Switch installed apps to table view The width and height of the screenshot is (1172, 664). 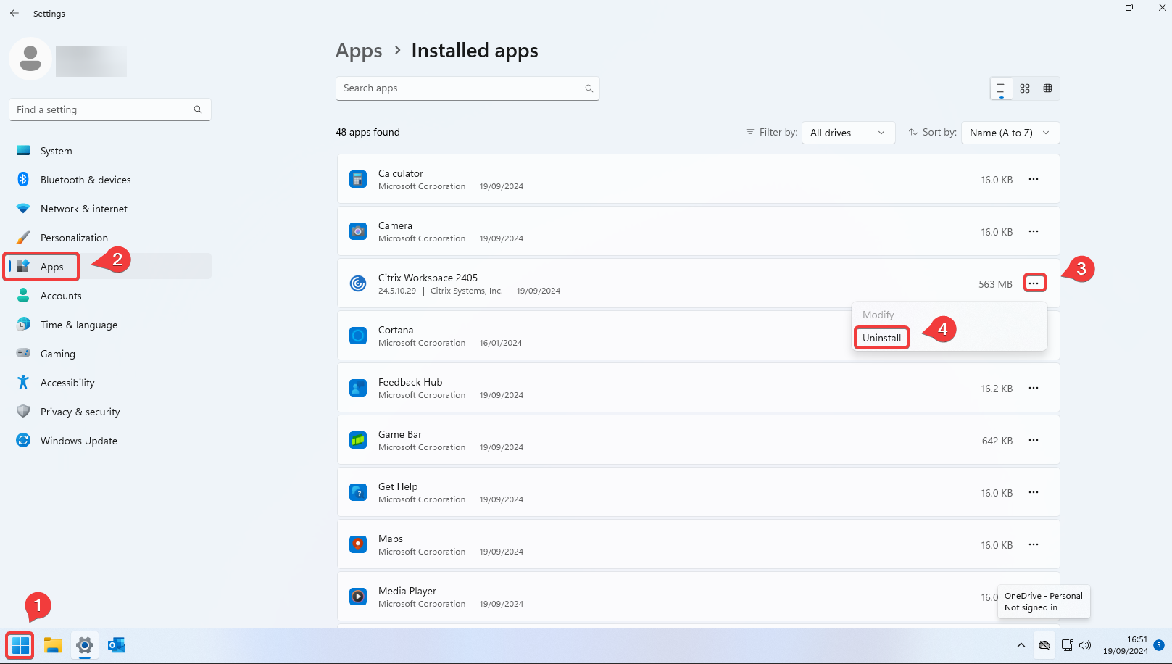1047,88
